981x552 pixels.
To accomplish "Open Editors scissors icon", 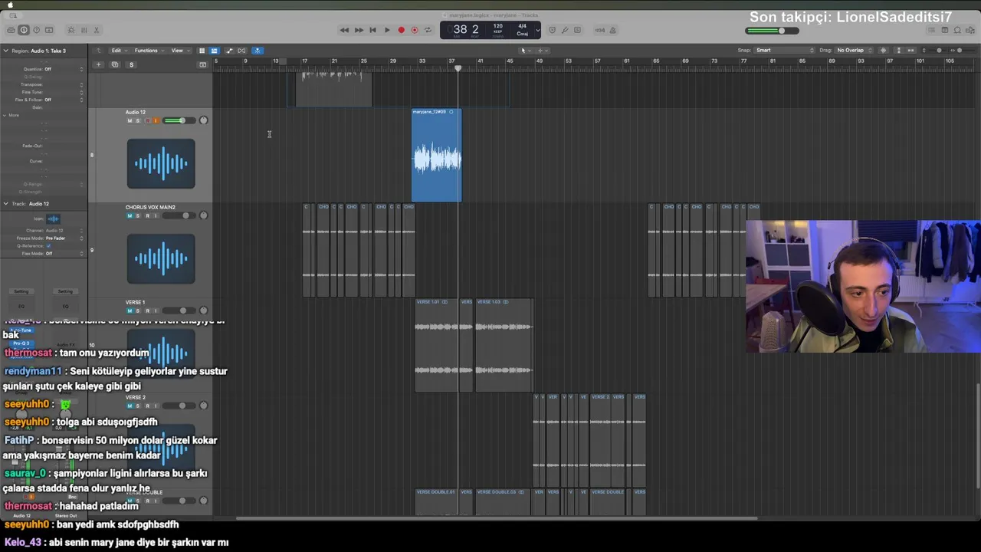I will click(97, 30).
